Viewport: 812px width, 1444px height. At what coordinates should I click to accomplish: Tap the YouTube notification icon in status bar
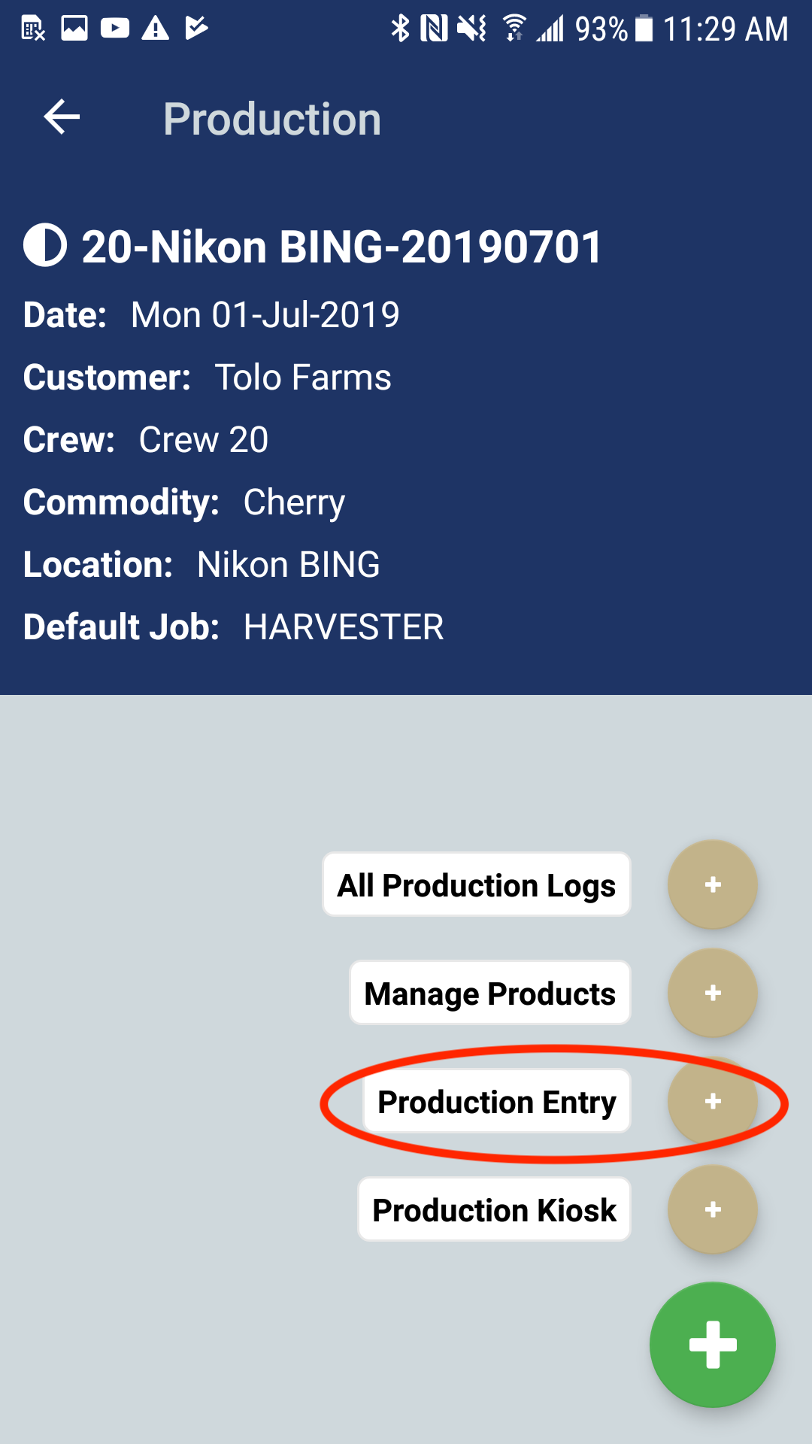[114, 29]
